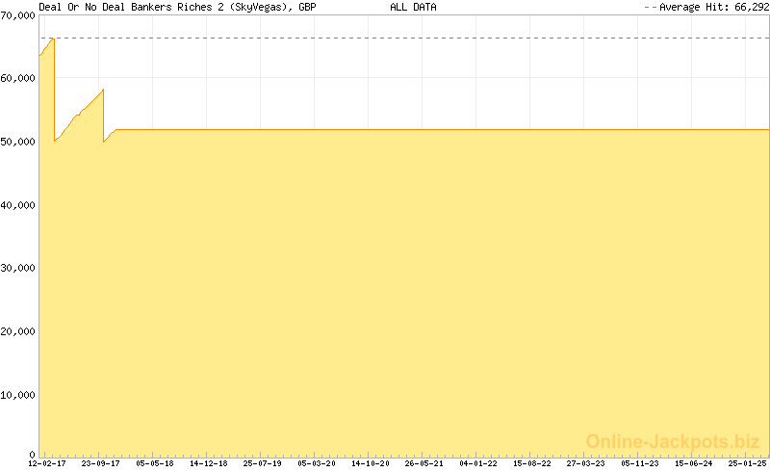Select the 23-09-17 date label
This screenshot has height=472, width=770.
pos(101,463)
